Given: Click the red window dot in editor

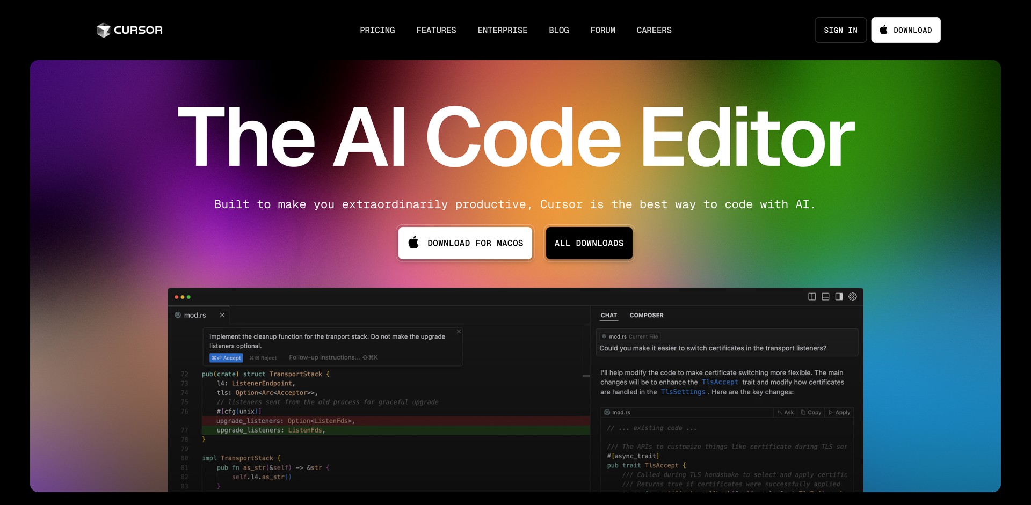Looking at the screenshot, I should [176, 297].
